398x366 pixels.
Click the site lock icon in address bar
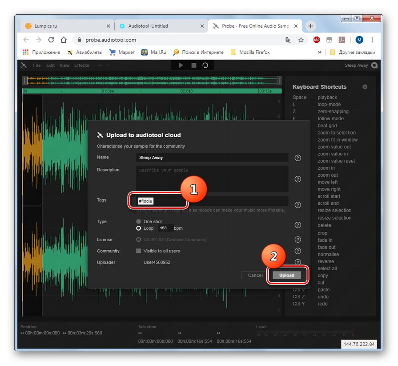[79, 40]
